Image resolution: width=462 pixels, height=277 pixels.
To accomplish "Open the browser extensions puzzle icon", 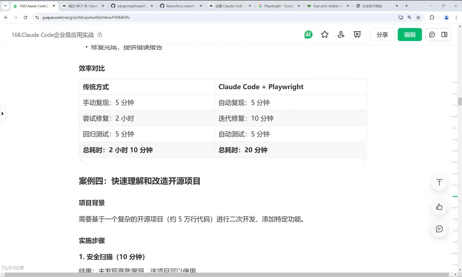I will pyautogui.click(x=432, y=17).
